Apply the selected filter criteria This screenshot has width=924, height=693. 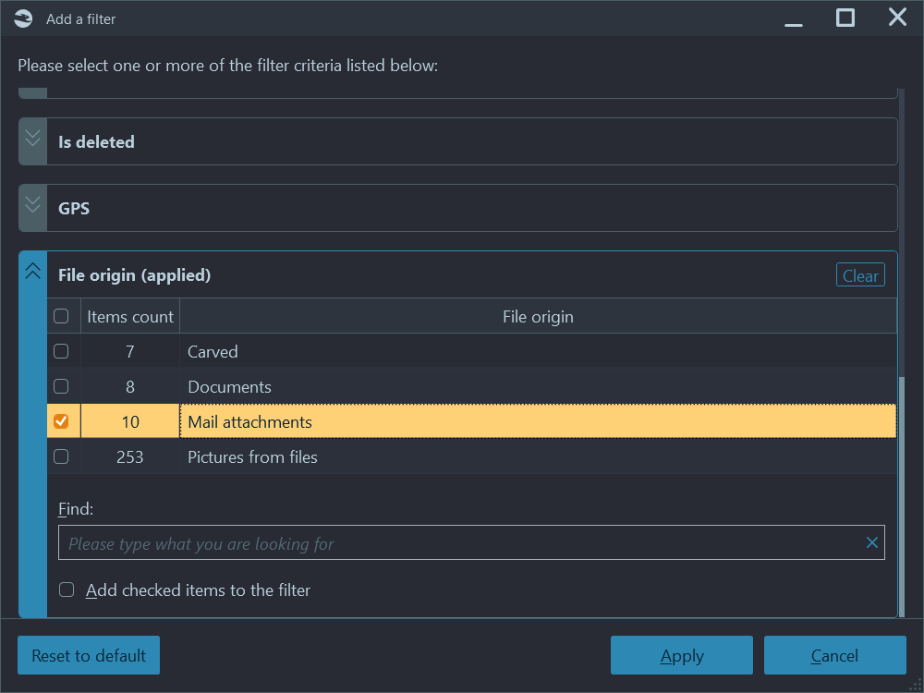(x=682, y=655)
